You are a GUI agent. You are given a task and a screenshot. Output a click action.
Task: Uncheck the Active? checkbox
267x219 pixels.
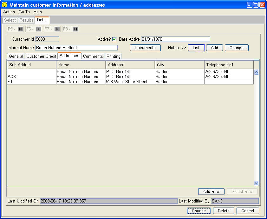coord(114,39)
